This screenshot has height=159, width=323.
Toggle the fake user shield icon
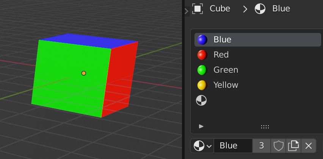click(x=278, y=146)
